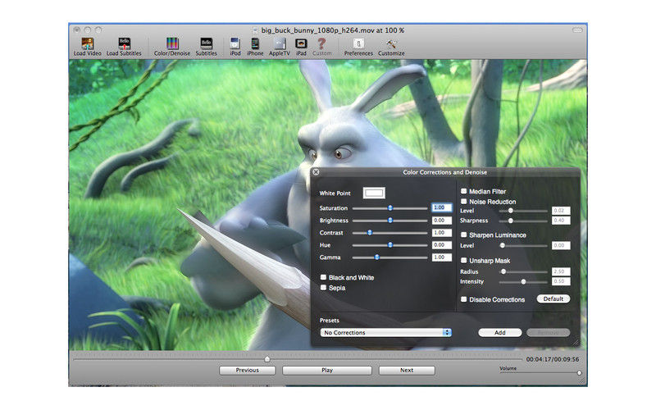The height and width of the screenshot is (410, 656).
Task: Check the Disable Corrections box
Action: coord(463,299)
